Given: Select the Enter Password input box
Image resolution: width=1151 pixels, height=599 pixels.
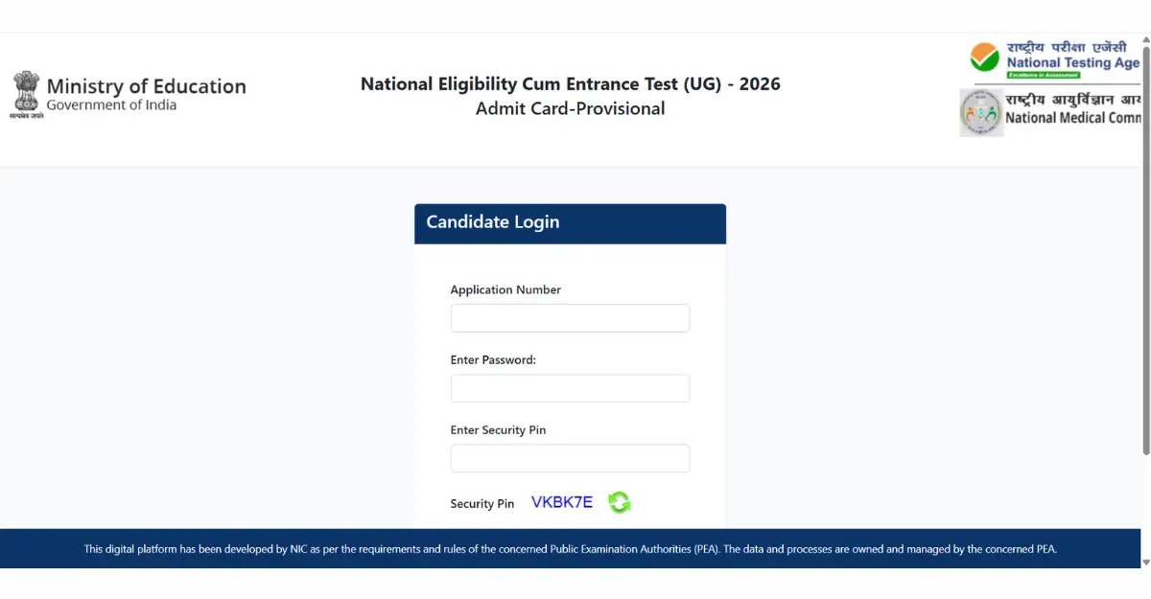Looking at the screenshot, I should tap(570, 388).
